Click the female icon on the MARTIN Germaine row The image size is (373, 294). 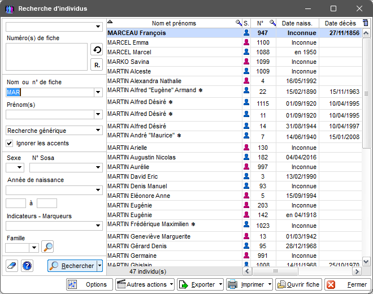(246, 256)
